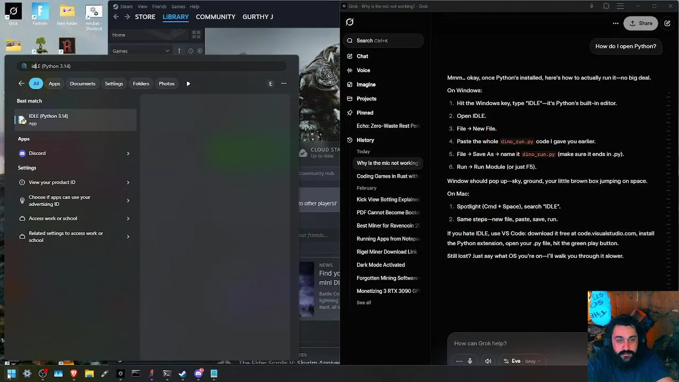Viewport: 679px width, 382px height.
Task: Open 'Dark Mode Activated' history chat
Action: click(381, 265)
